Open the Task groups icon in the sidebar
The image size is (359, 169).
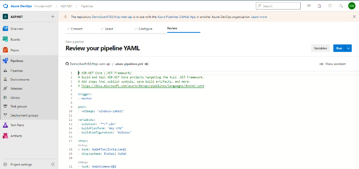tap(6, 106)
